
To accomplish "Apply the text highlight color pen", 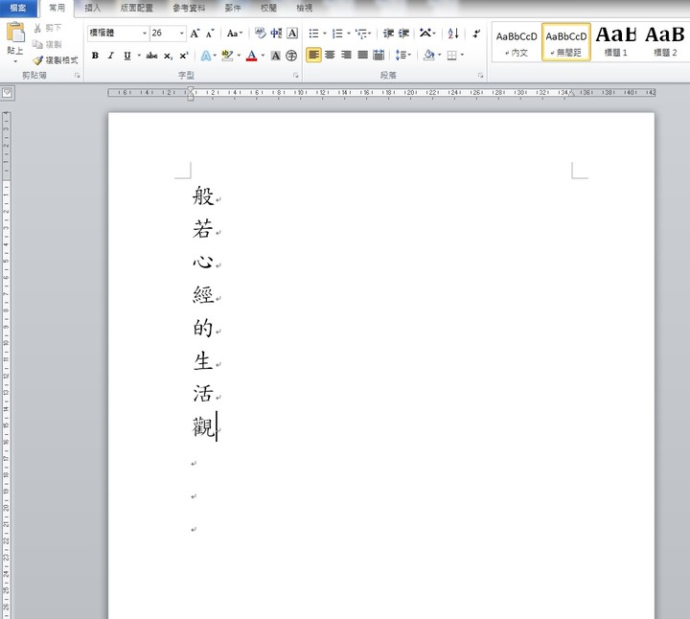I will pyautogui.click(x=227, y=56).
